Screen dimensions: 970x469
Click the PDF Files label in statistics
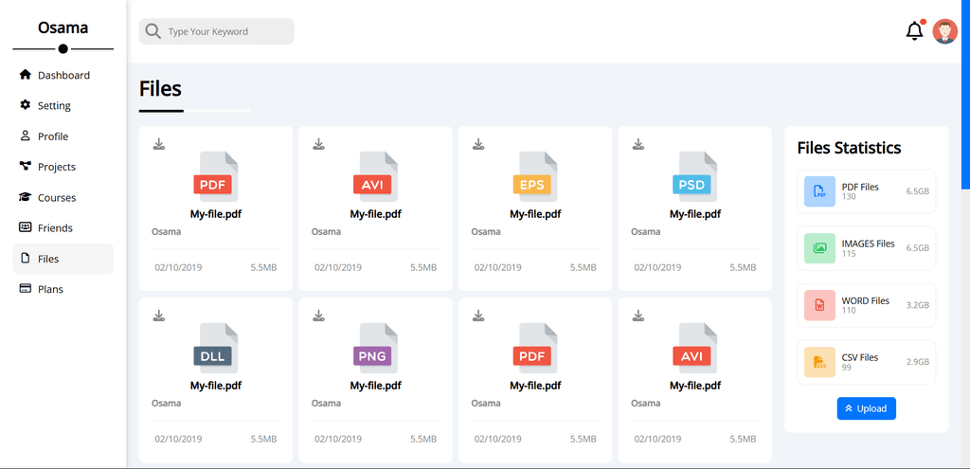point(860,187)
